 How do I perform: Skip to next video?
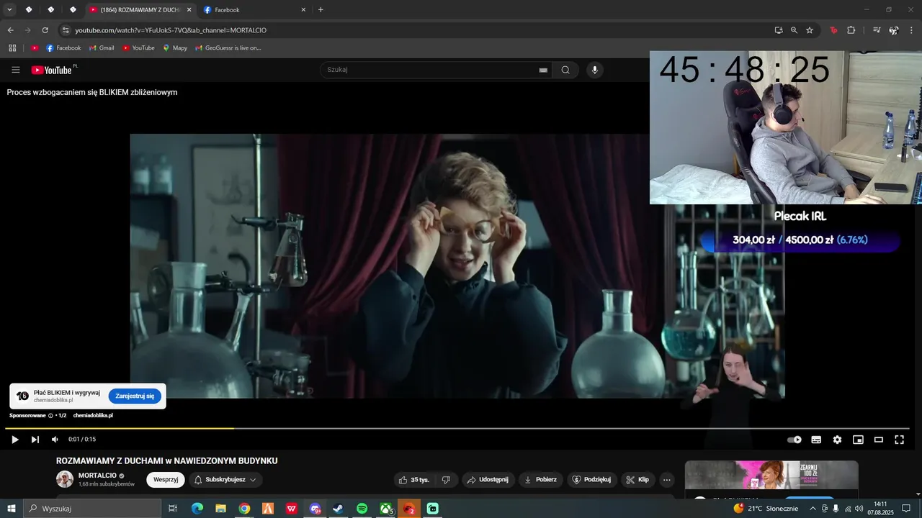point(35,440)
